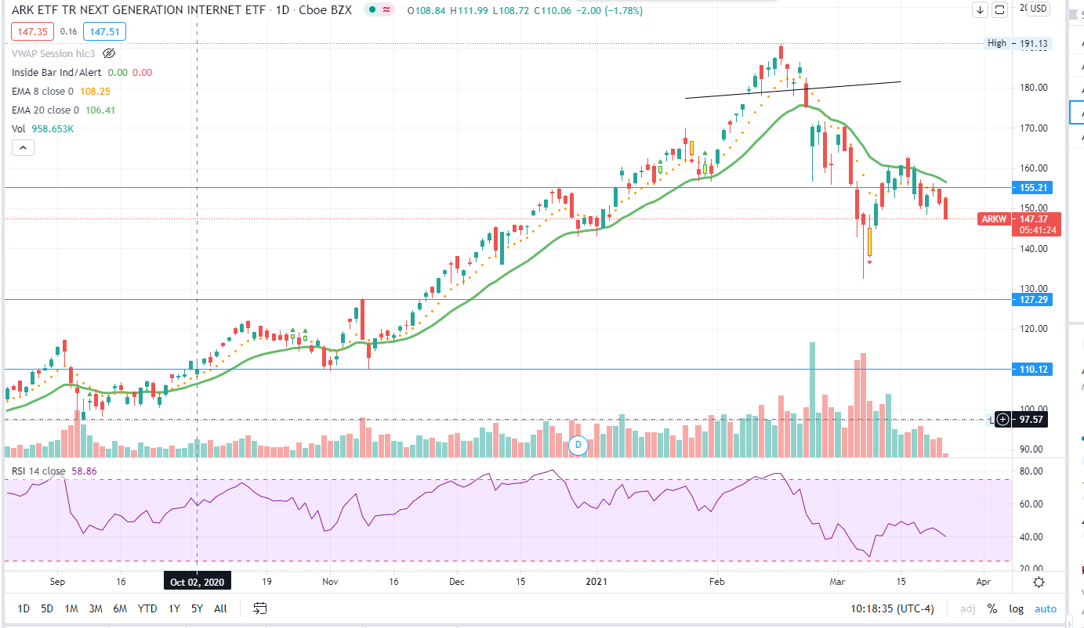Image resolution: width=1084 pixels, height=628 pixels.
Task: Toggle percent scale mode
Action: click(992, 608)
